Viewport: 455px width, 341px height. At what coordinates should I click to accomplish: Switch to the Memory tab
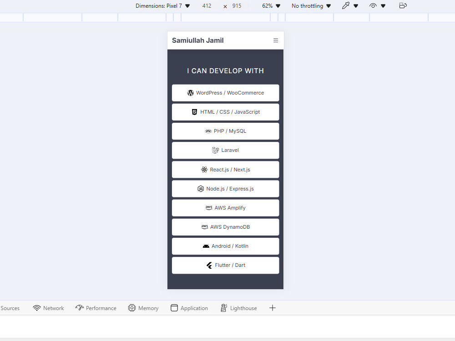pyautogui.click(x=143, y=308)
